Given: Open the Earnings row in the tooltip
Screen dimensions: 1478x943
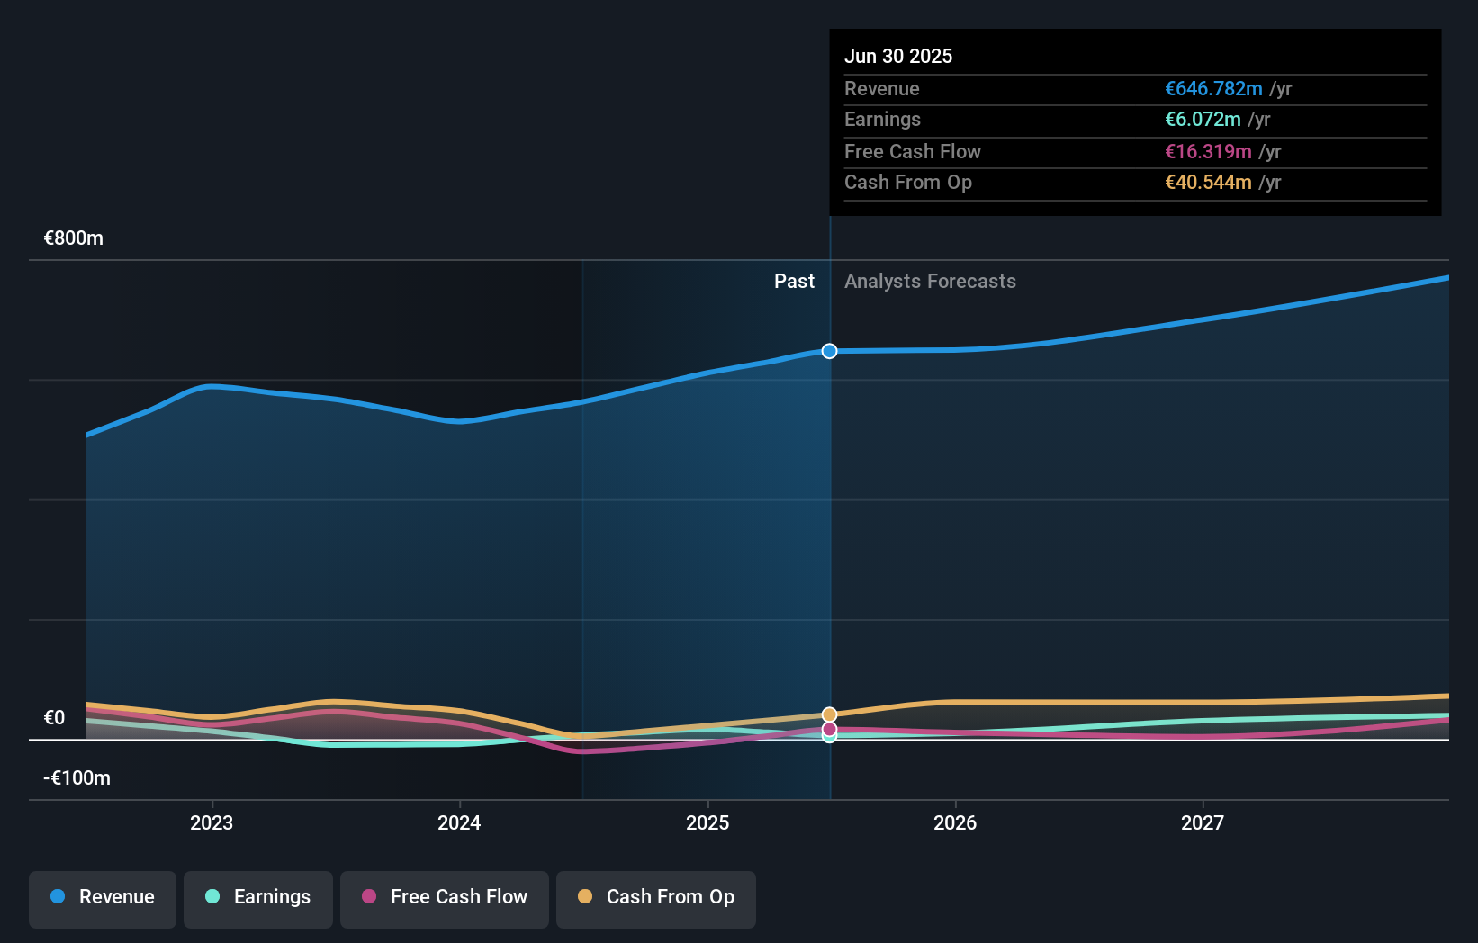Looking at the screenshot, I should pyautogui.click(x=1134, y=120).
